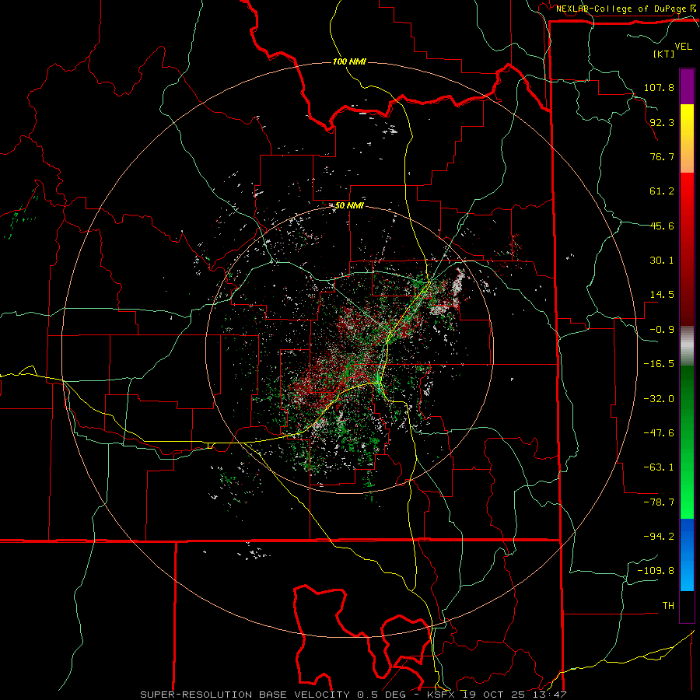
Task: Select the 76.7 velocity scale value
Action: click(662, 156)
